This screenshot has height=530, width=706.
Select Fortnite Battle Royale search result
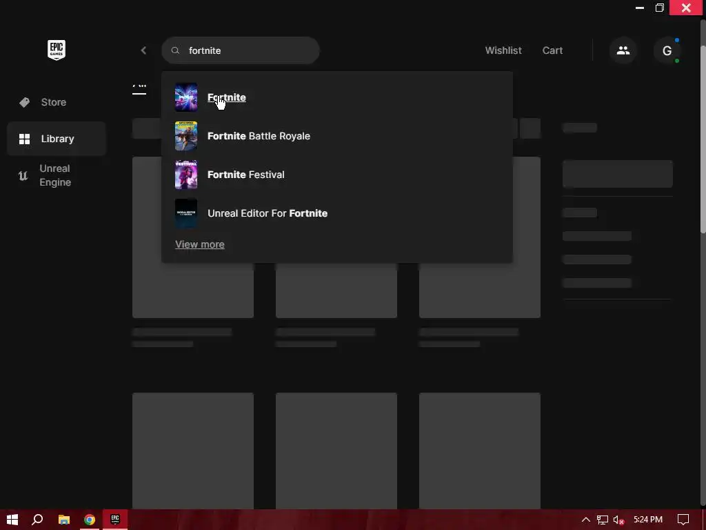click(x=337, y=136)
